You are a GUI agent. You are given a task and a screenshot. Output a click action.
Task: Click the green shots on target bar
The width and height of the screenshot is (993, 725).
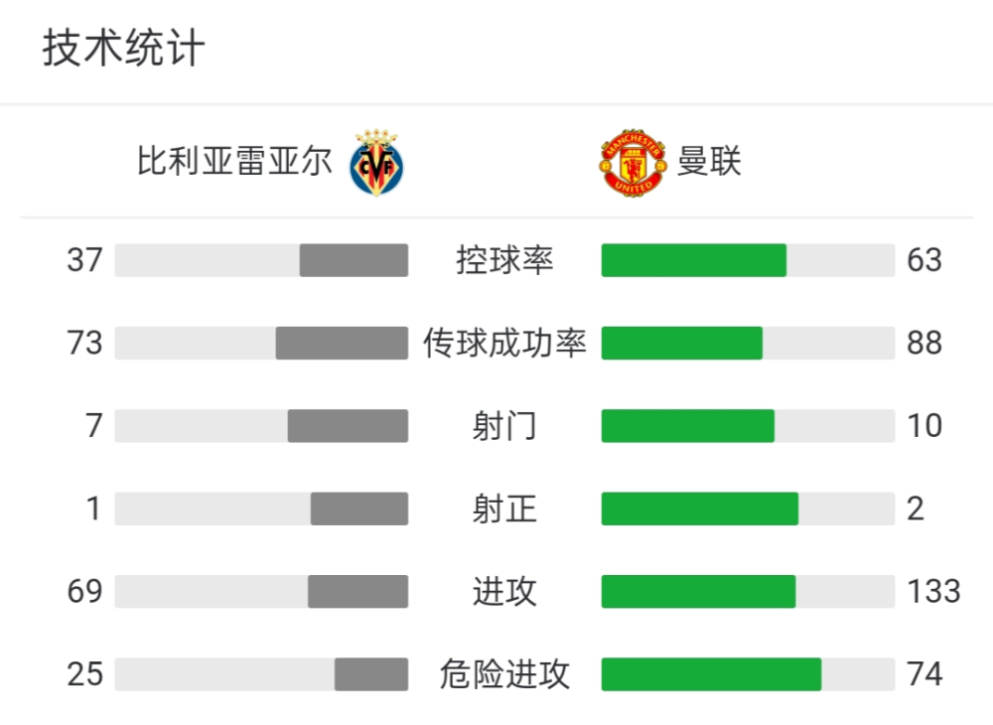click(x=700, y=509)
